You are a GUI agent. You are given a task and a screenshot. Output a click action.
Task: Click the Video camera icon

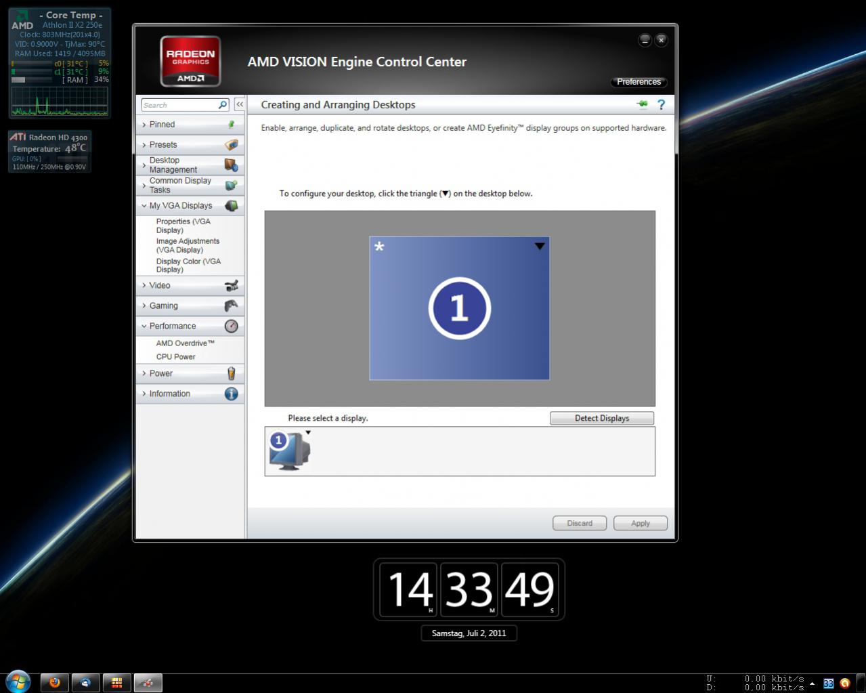pyautogui.click(x=232, y=286)
